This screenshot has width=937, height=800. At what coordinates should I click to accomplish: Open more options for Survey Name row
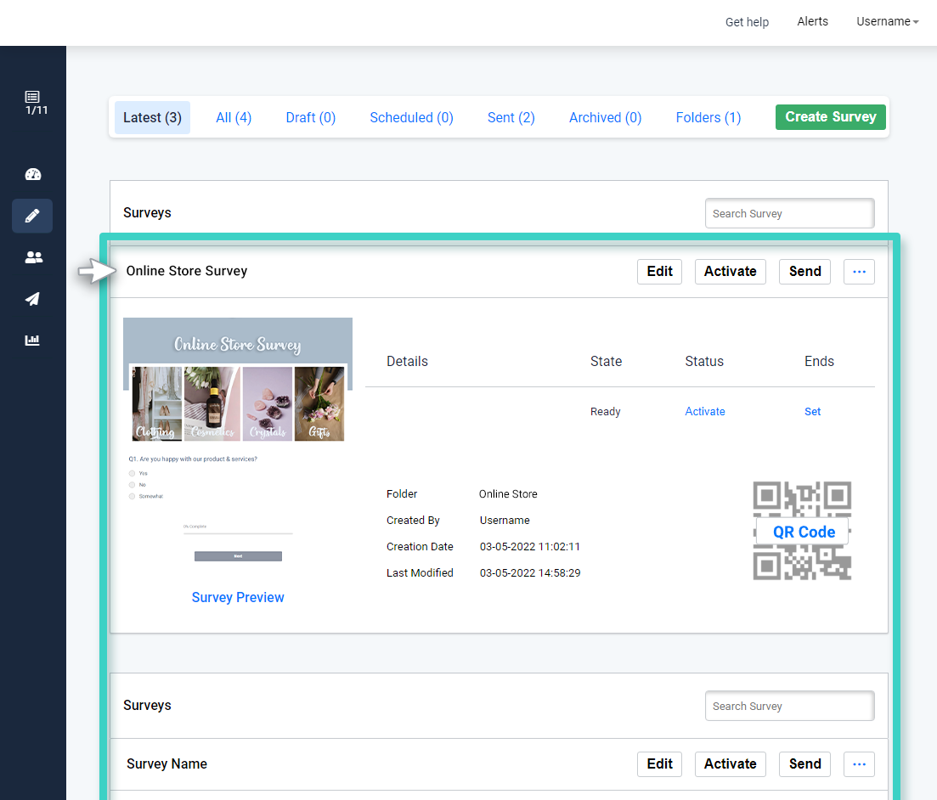(859, 764)
